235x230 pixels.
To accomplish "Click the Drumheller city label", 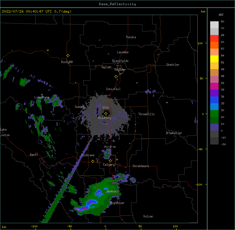I will click(174, 133).
